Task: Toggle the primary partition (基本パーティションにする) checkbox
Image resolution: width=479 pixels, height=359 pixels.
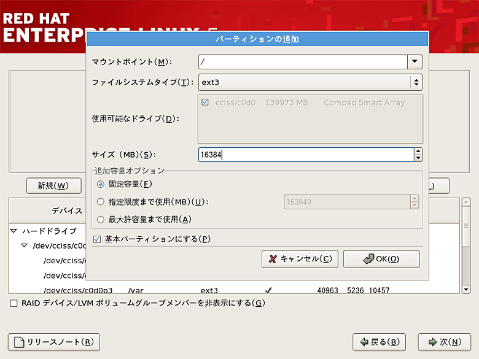Action: (97, 239)
